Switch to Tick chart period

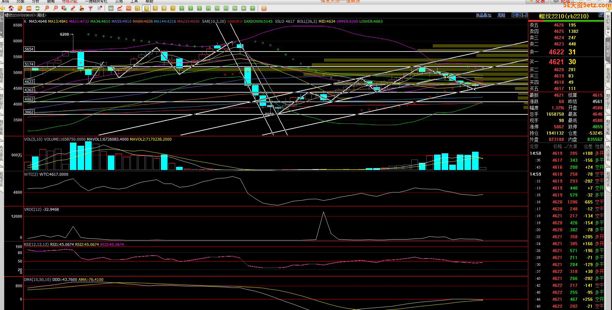(129, 8)
